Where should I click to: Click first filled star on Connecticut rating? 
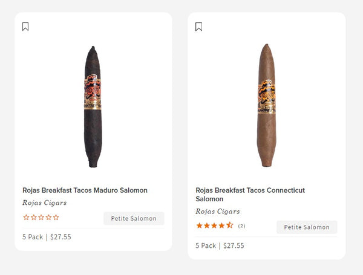[x=199, y=226]
